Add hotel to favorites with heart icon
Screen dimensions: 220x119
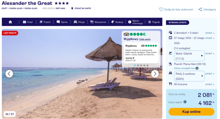coord(161,10)
